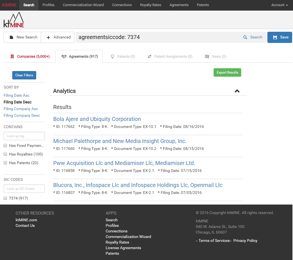Screen dimensions: 293x260
Task: Click the floppy disk Save icon
Action: (x=275, y=37)
